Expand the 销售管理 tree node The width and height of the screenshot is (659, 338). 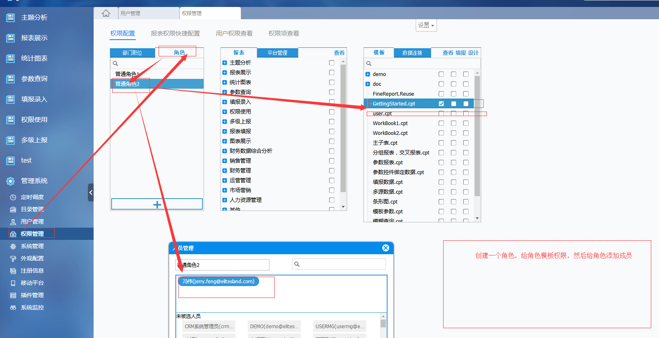point(224,161)
